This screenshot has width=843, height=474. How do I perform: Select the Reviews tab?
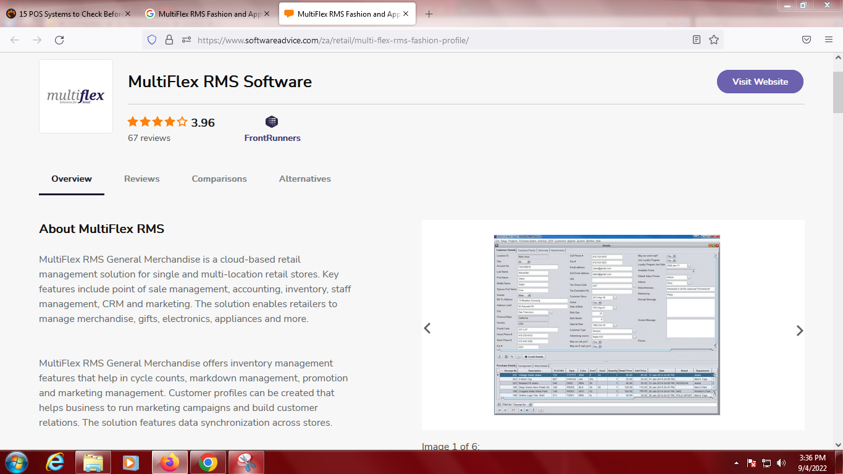141,179
